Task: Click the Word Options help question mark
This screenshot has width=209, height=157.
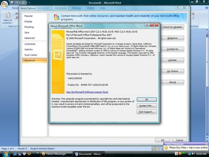Action: 177,7
